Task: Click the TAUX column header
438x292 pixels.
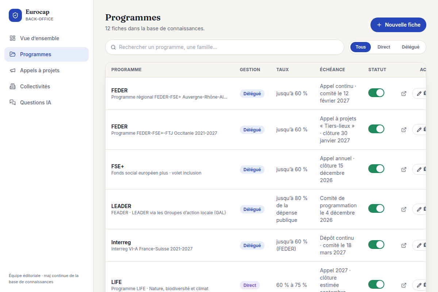Action: [283, 70]
